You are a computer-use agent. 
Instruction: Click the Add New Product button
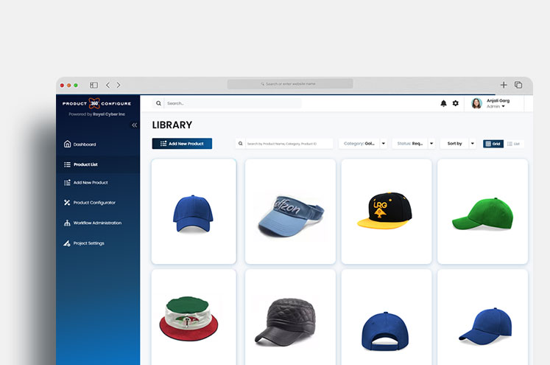182,144
